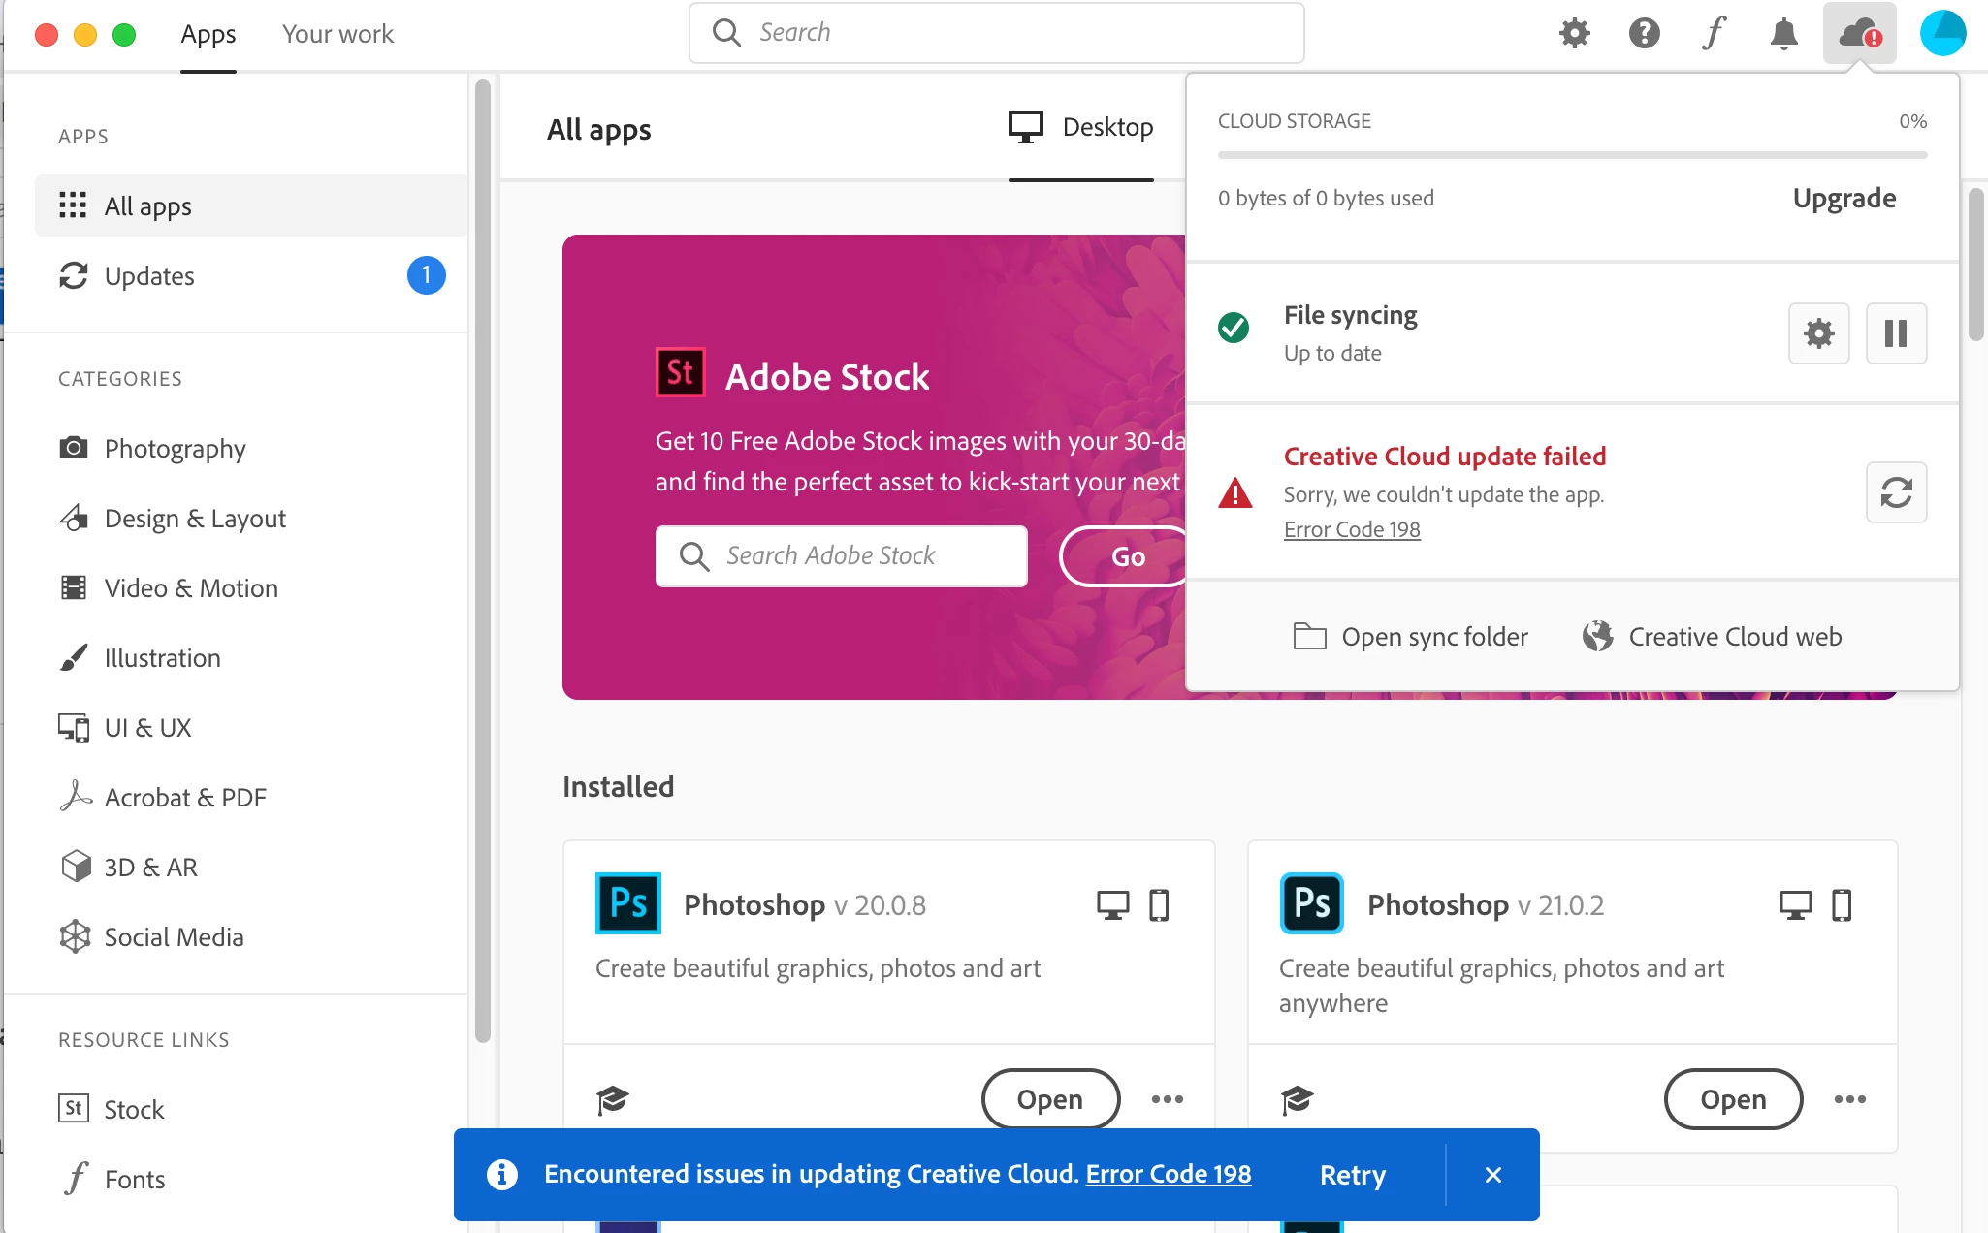Click Error Code 198 link in blue banner

[1168, 1174]
